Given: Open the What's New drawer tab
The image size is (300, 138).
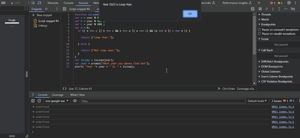Looking at the screenshot, I should (77, 95).
